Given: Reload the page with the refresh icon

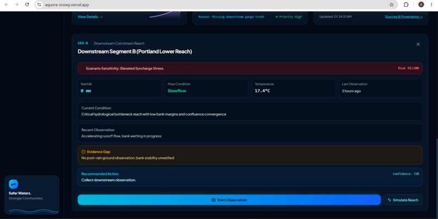Looking at the screenshot, I should (27, 4).
